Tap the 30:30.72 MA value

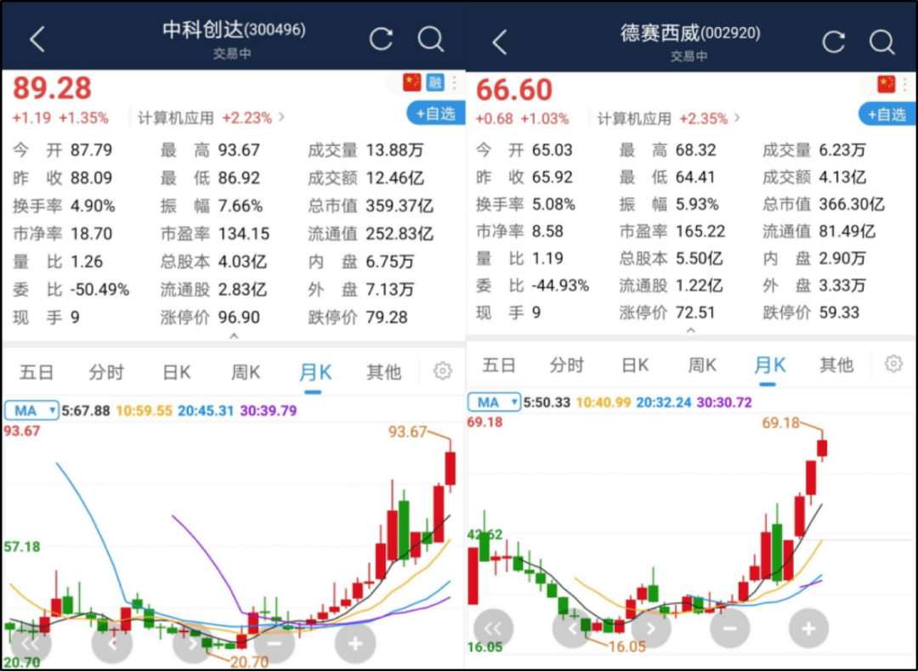(x=724, y=403)
